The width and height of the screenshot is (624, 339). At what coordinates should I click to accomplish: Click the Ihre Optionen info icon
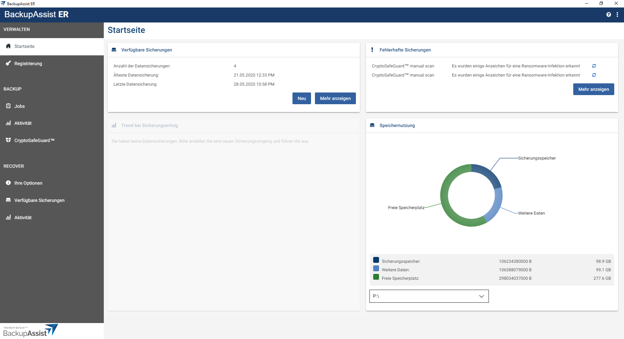click(8, 183)
